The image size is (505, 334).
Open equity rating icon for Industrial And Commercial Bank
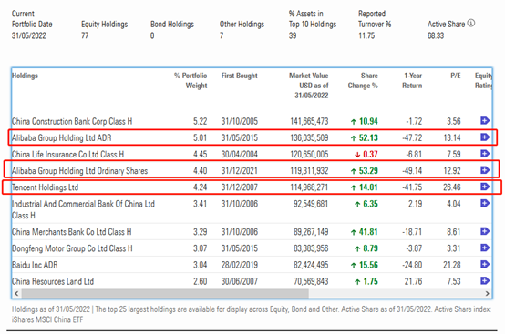pos(485,203)
